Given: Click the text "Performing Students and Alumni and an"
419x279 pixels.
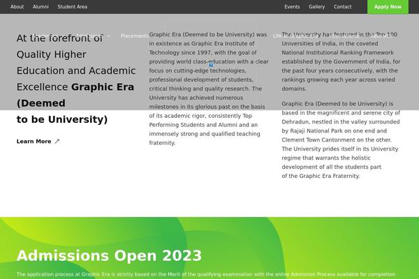Looking at the screenshot, I should [203, 125].
